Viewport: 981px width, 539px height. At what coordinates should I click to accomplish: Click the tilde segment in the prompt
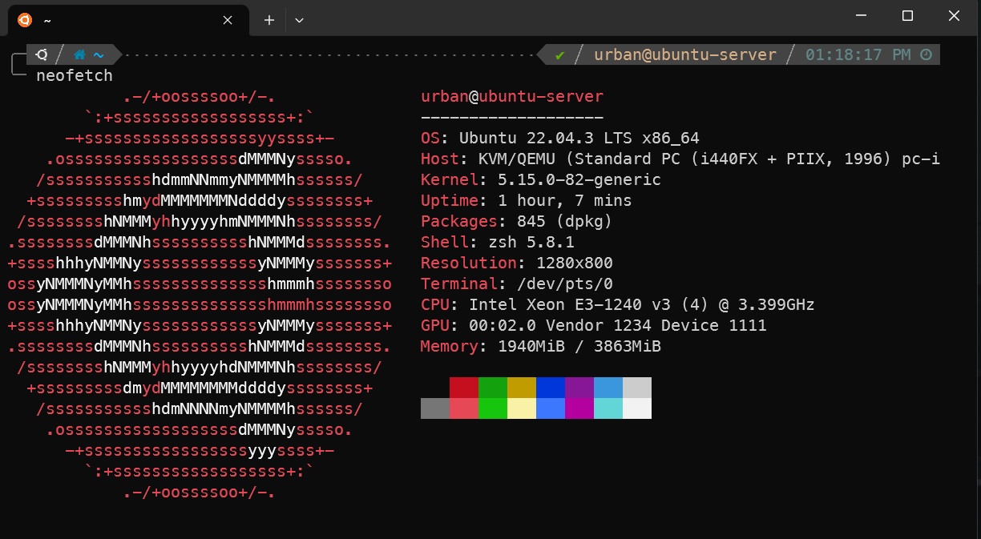pos(97,54)
